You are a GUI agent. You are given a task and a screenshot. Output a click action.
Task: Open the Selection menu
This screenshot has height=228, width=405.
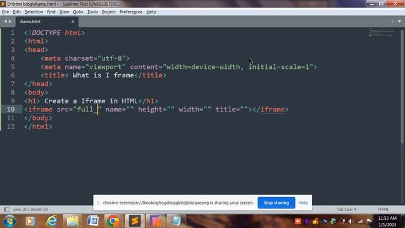point(34,12)
